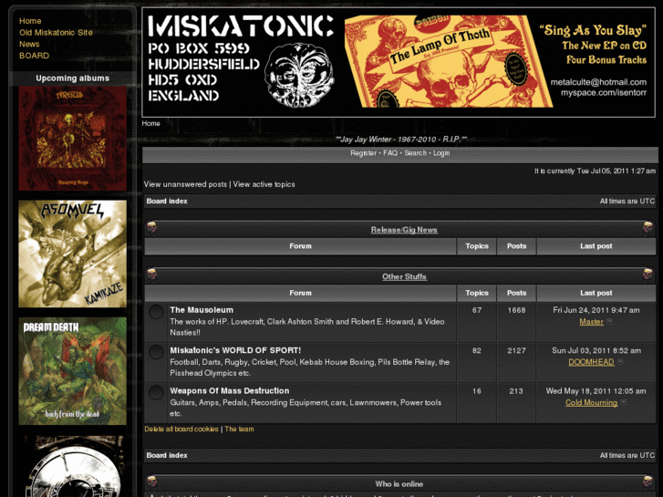Click The Mausoleum forum status icon
Image resolution: width=663 pixels, height=497 pixels.
(156, 312)
